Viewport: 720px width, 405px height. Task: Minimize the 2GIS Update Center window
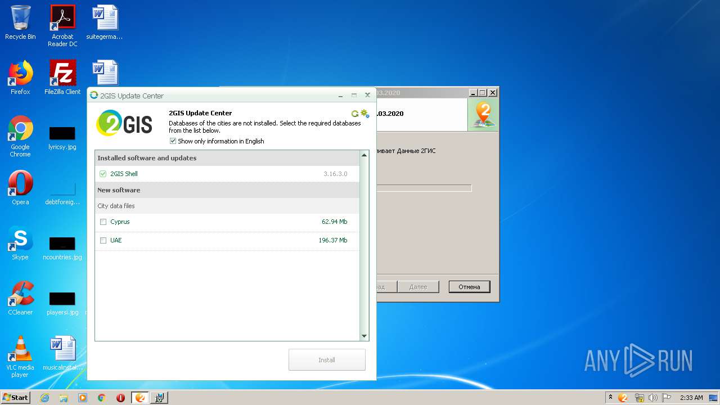[341, 96]
